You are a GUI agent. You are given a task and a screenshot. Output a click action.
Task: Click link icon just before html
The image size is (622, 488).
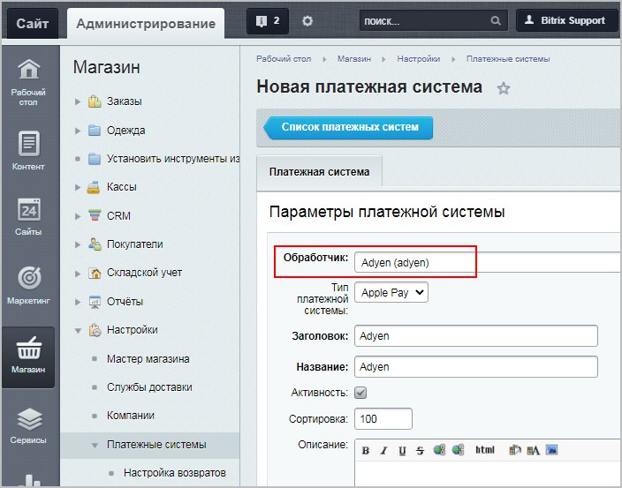pyautogui.click(x=458, y=450)
